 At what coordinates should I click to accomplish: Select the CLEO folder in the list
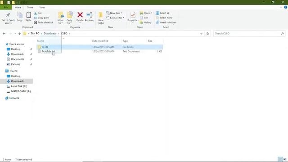click(100, 47)
